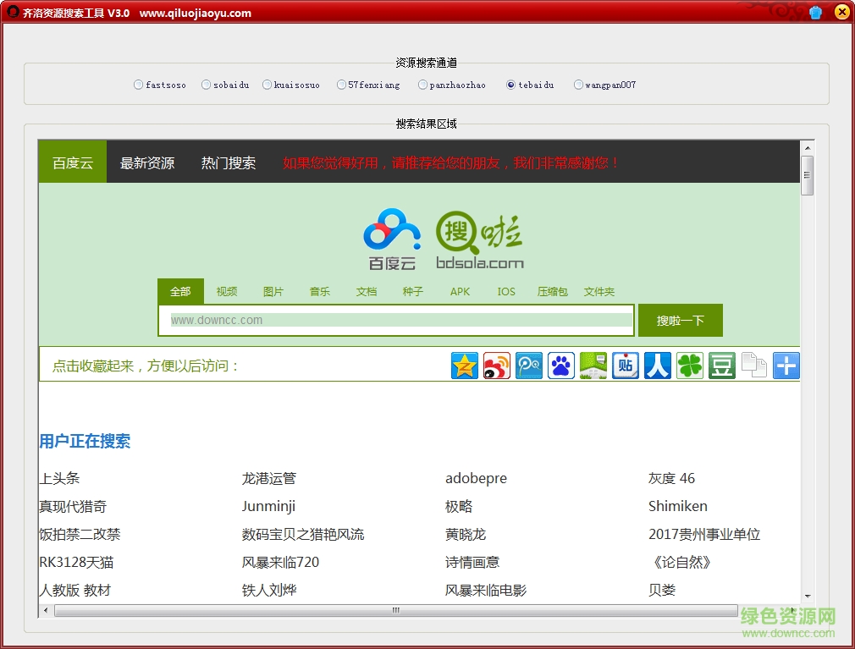
Task: Click the copy link icon
Action: tap(753, 365)
